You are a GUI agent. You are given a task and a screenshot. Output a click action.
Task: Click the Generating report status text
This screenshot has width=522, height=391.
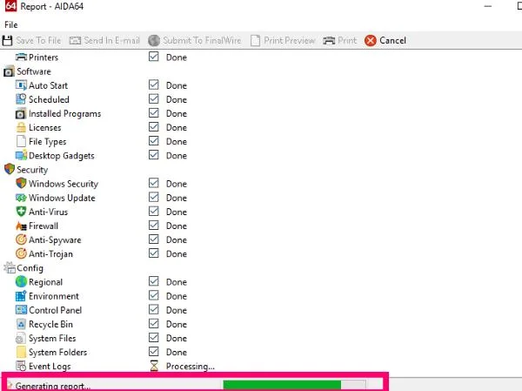[x=52, y=386]
